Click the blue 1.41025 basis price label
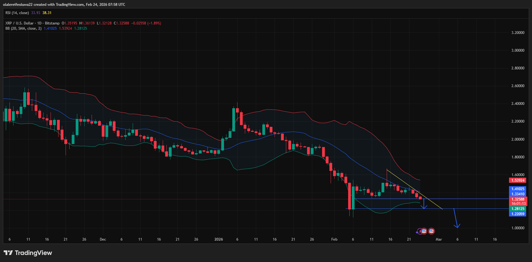The width and height of the screenshot is (532, 262). [x=518, y=189]
